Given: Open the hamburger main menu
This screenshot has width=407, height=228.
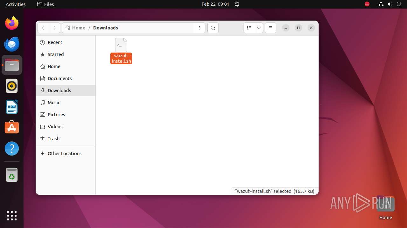Looking at the screenshot, I should click(271, 28).
